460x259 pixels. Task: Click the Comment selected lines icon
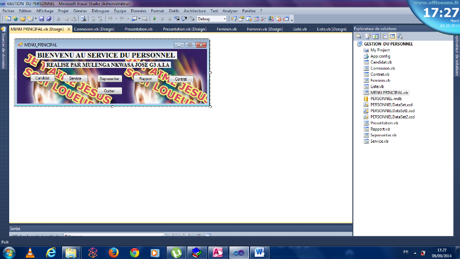[x=93, y=19]
